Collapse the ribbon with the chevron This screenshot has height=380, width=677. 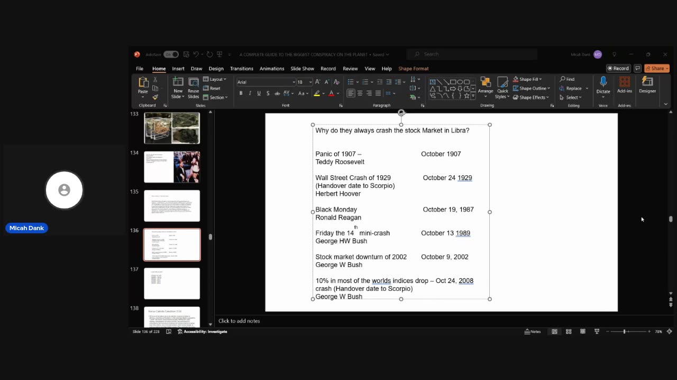(666, 104)
